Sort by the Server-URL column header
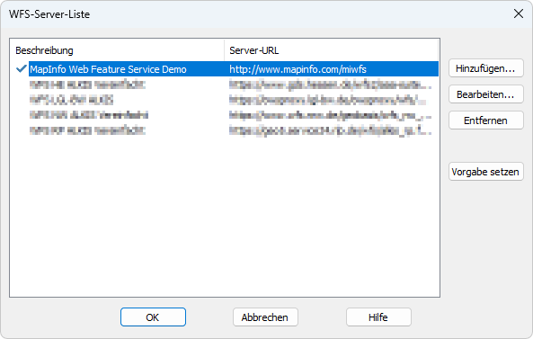The height and width of the screenshot is (339, 533). pyautogui.click(x=332, y=50)
